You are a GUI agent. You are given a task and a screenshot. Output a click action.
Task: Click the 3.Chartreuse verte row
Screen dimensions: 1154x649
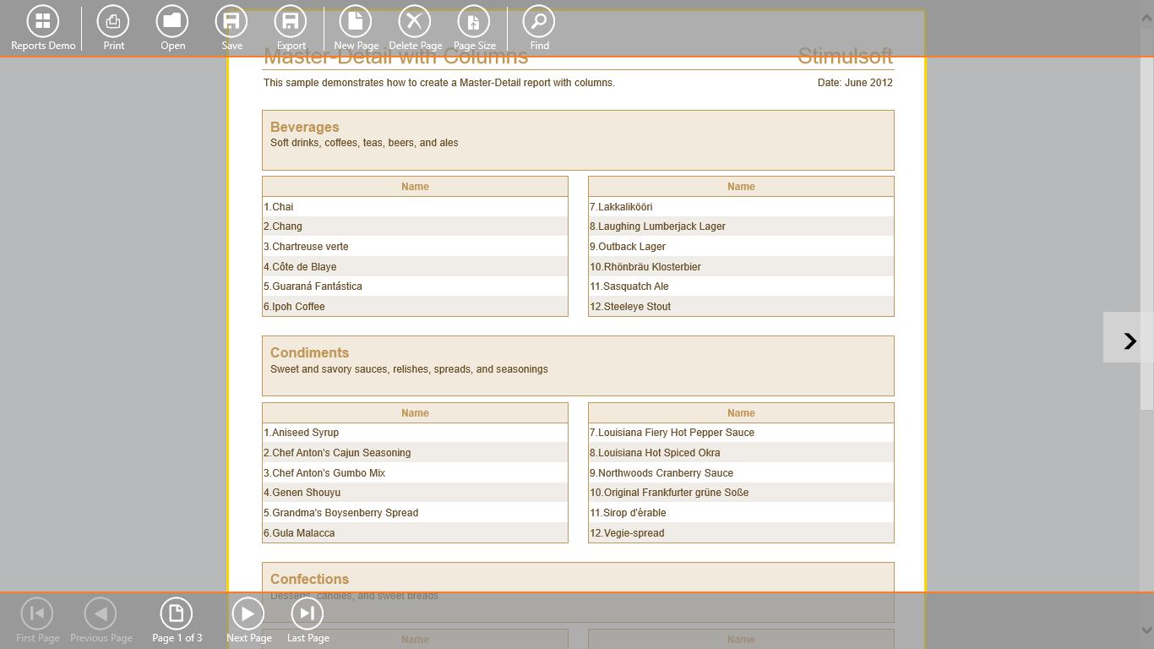(415, 247)
